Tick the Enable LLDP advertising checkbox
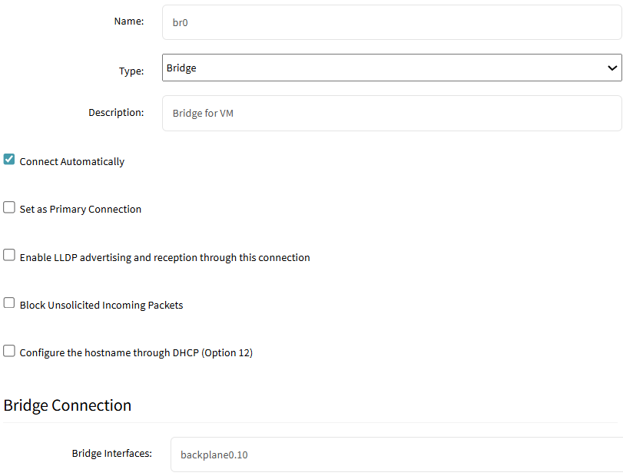The image size is (623, 476). tap(9, 255)
